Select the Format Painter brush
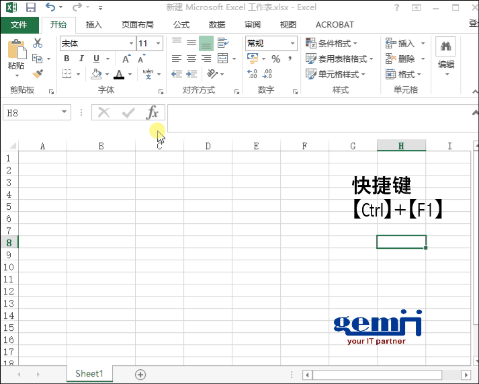 [38, 73]
